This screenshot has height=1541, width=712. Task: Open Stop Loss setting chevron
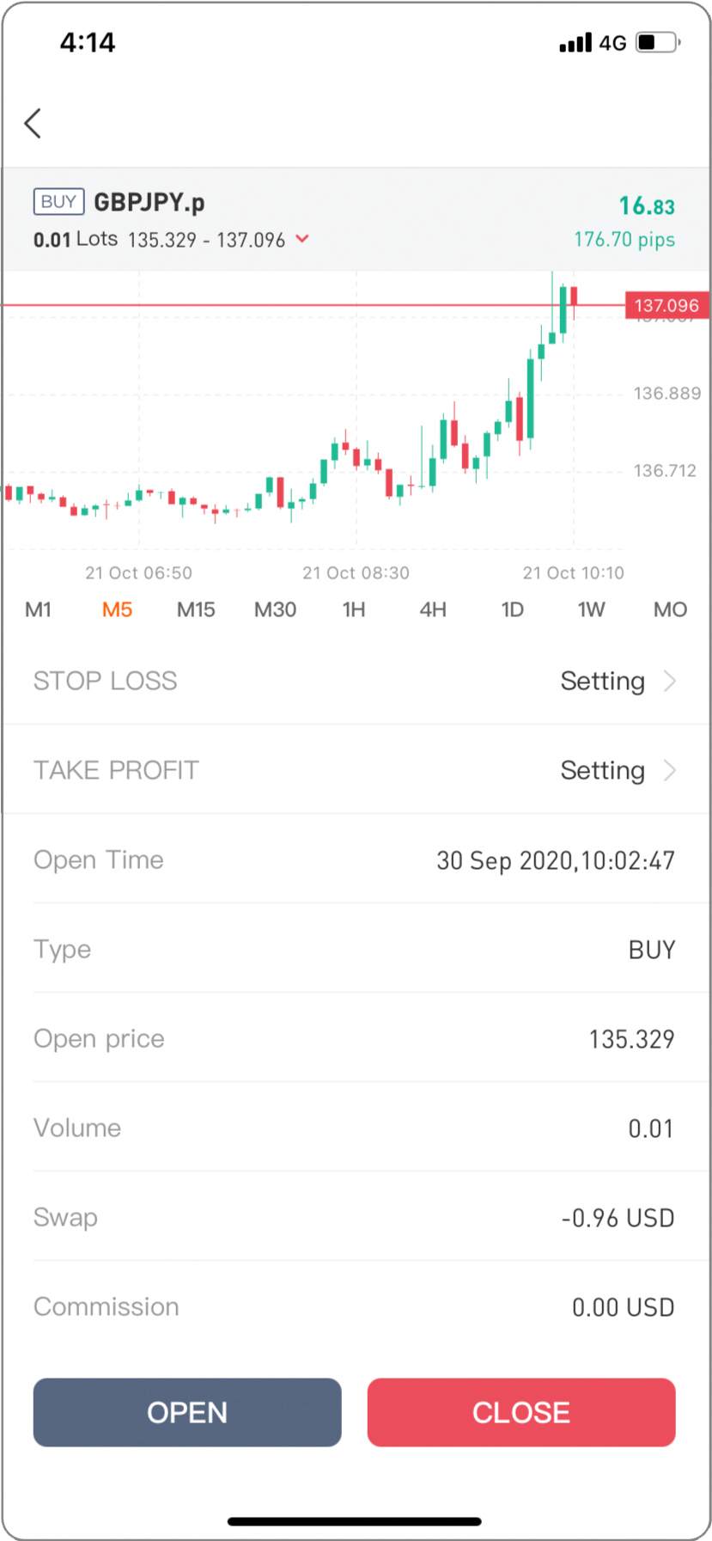click(x=670, y=681)
